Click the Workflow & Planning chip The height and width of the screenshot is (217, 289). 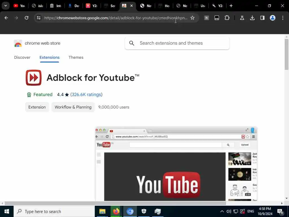(73, 107)
